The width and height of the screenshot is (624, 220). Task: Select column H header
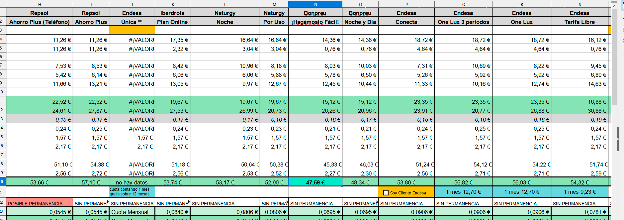[40, 4]
